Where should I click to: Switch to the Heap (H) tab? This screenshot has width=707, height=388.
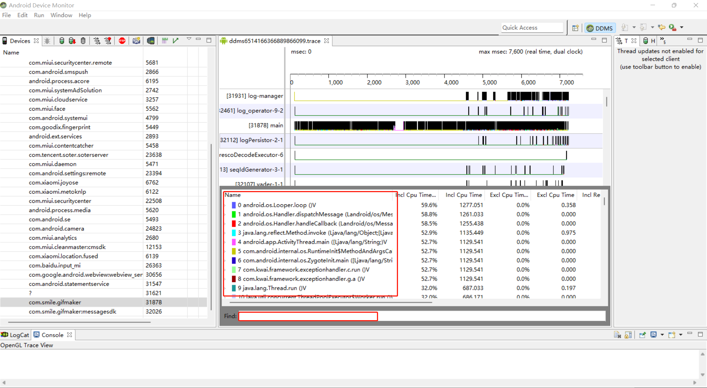(x=649, y=41)
